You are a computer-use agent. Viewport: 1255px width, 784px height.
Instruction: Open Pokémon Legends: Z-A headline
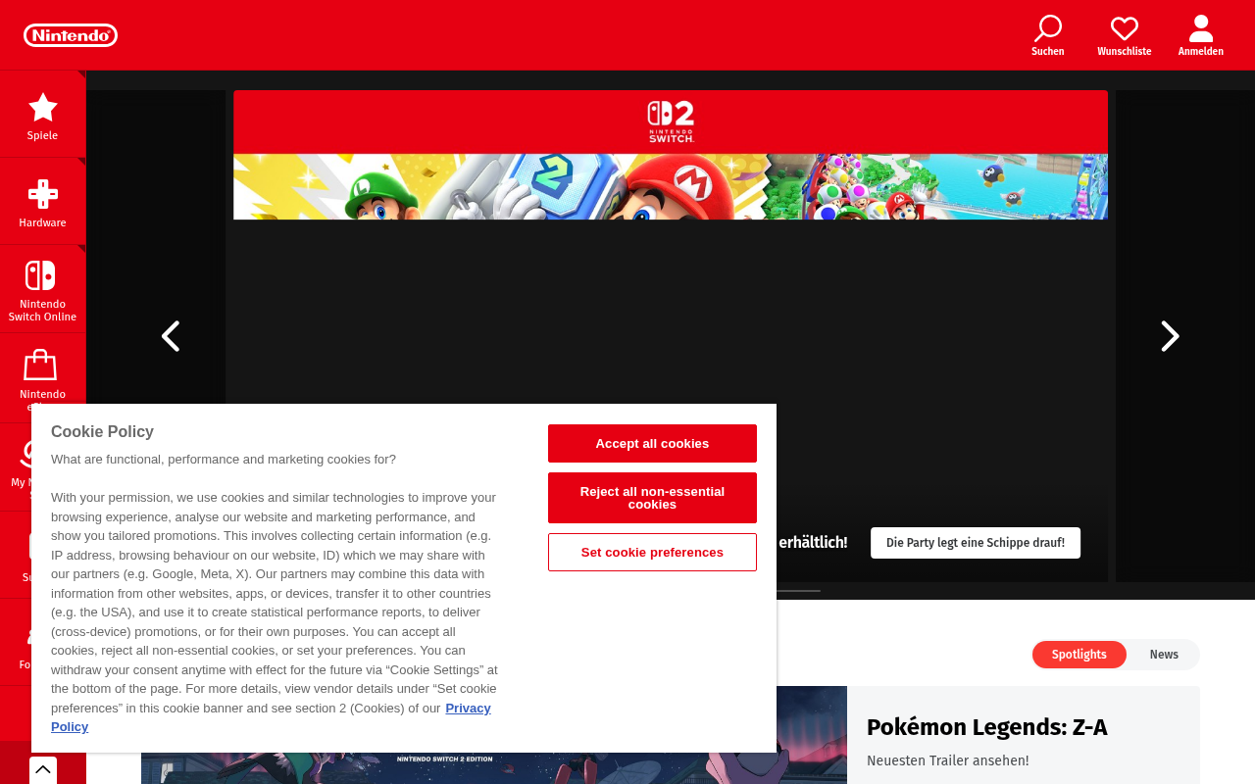(987, 727)
